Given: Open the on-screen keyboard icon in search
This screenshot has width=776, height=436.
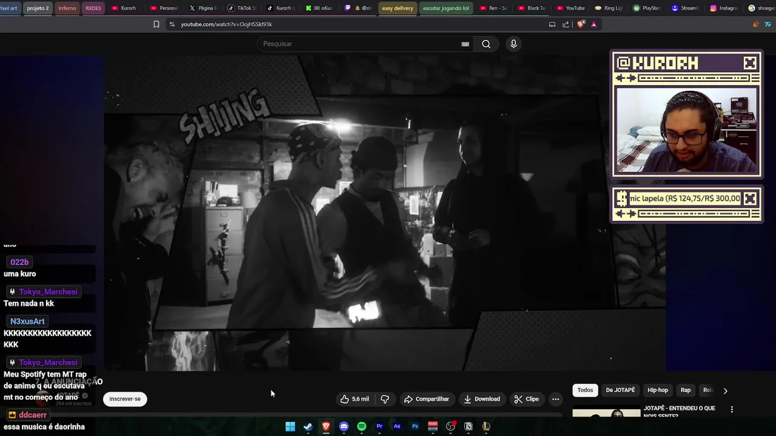Looking at the screenshot, I should pos(465,44).
